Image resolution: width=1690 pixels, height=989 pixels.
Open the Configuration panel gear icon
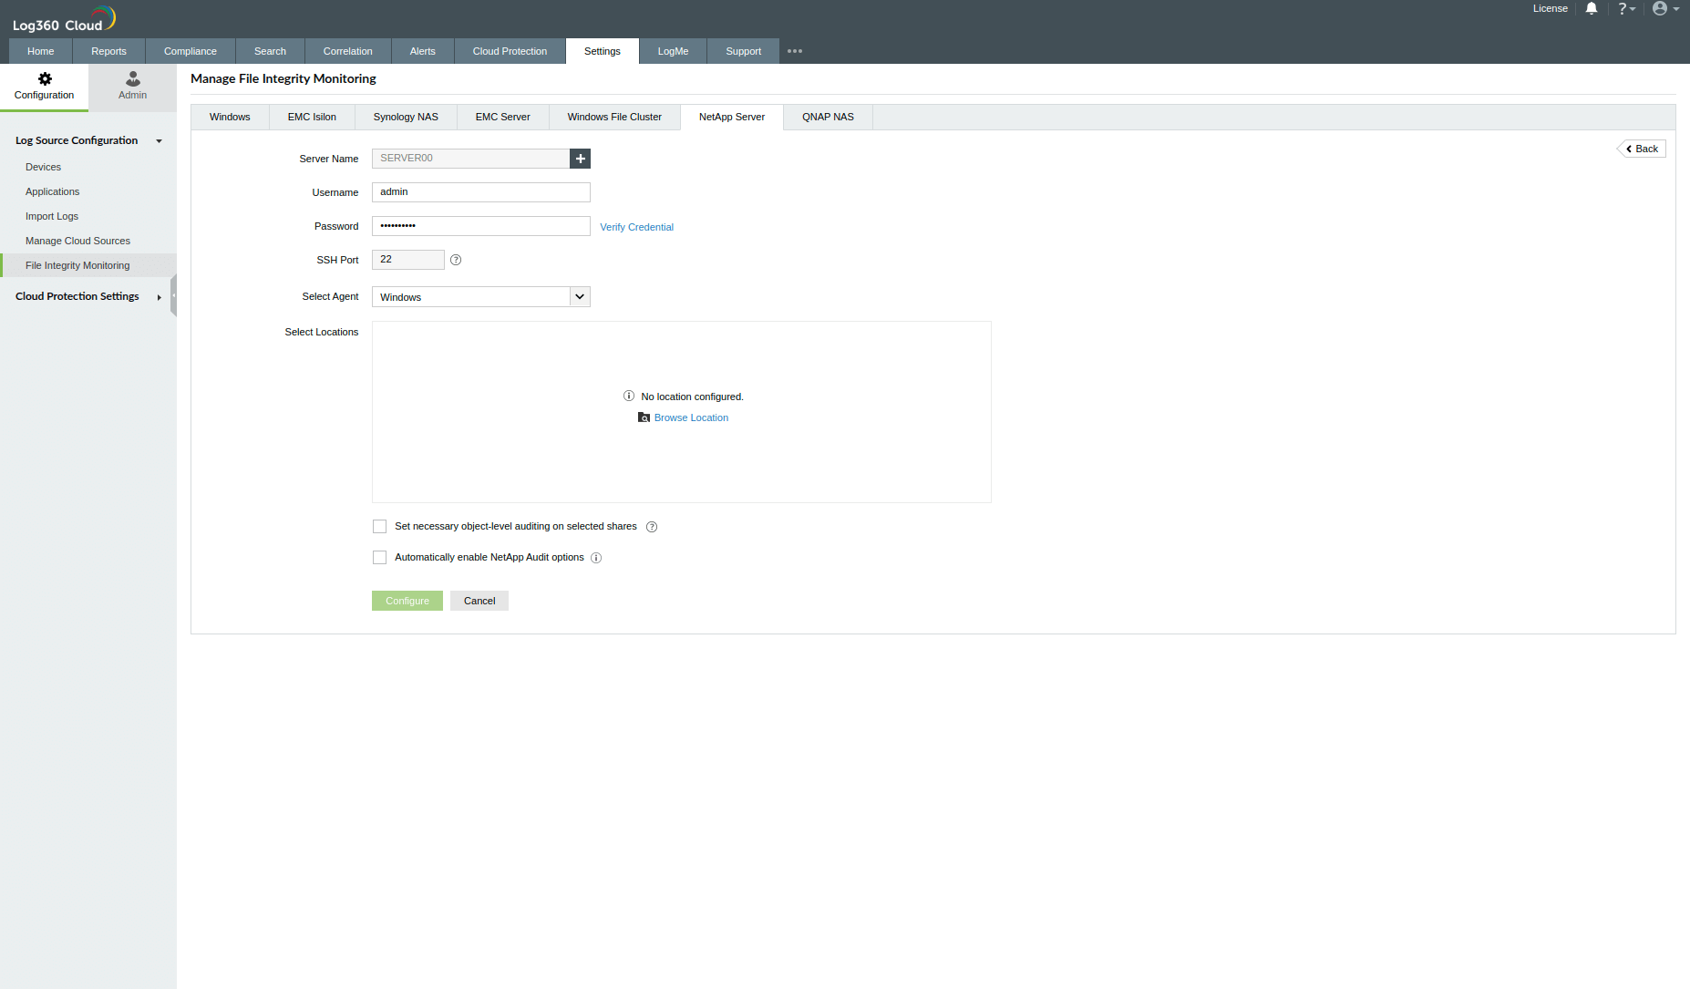(44, 79)
